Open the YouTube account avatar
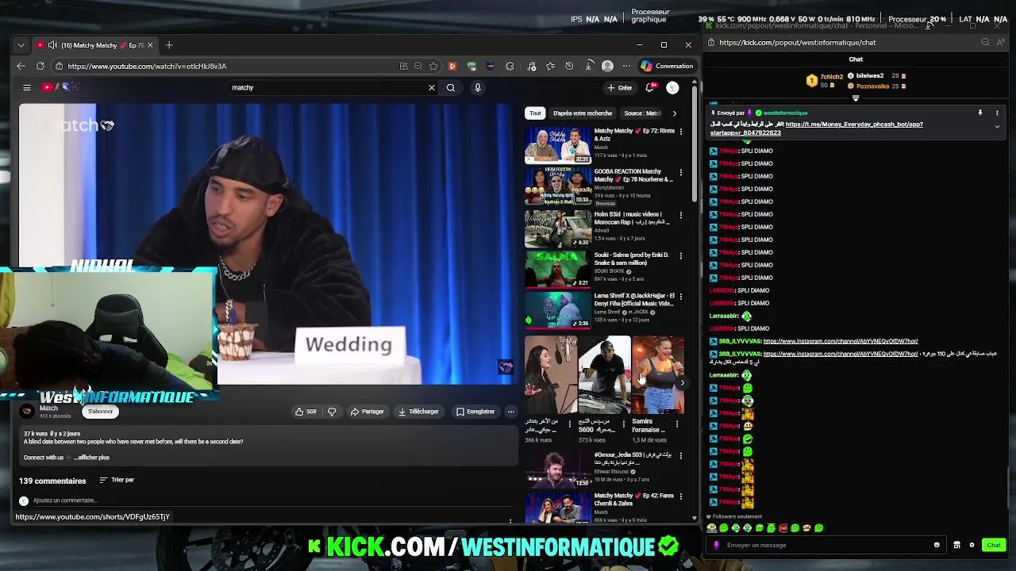Viewport: 1016px width, 571px height. tap(672, 87)
